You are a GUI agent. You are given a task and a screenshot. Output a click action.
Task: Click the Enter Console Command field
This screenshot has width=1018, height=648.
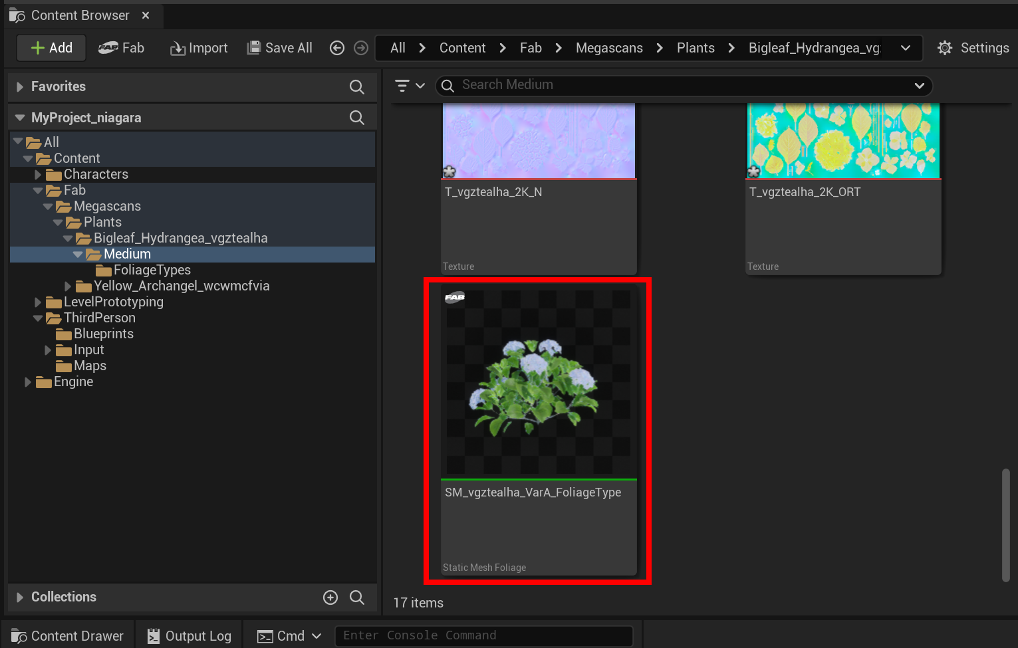tap(483, 635)
